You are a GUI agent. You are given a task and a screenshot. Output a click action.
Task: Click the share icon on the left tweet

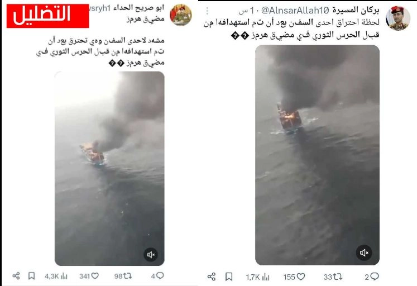click(x=16, y=275)
